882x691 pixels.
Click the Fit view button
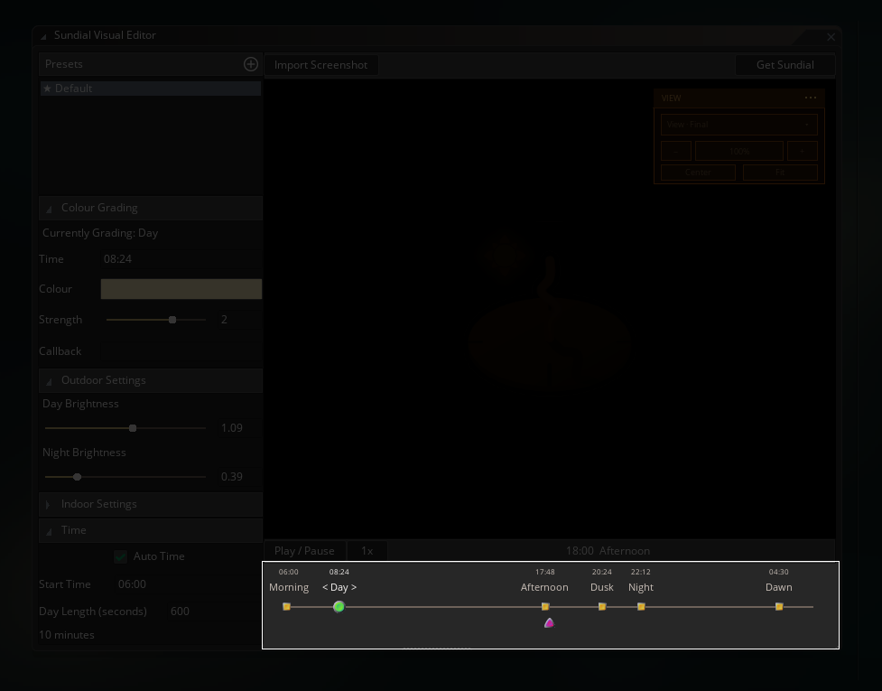pyautogui.click(x=780, y=173)
